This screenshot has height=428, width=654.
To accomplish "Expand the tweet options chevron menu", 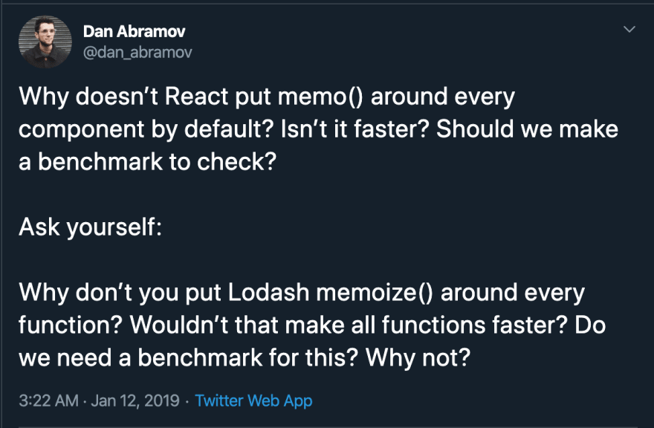I will (629, 29).
